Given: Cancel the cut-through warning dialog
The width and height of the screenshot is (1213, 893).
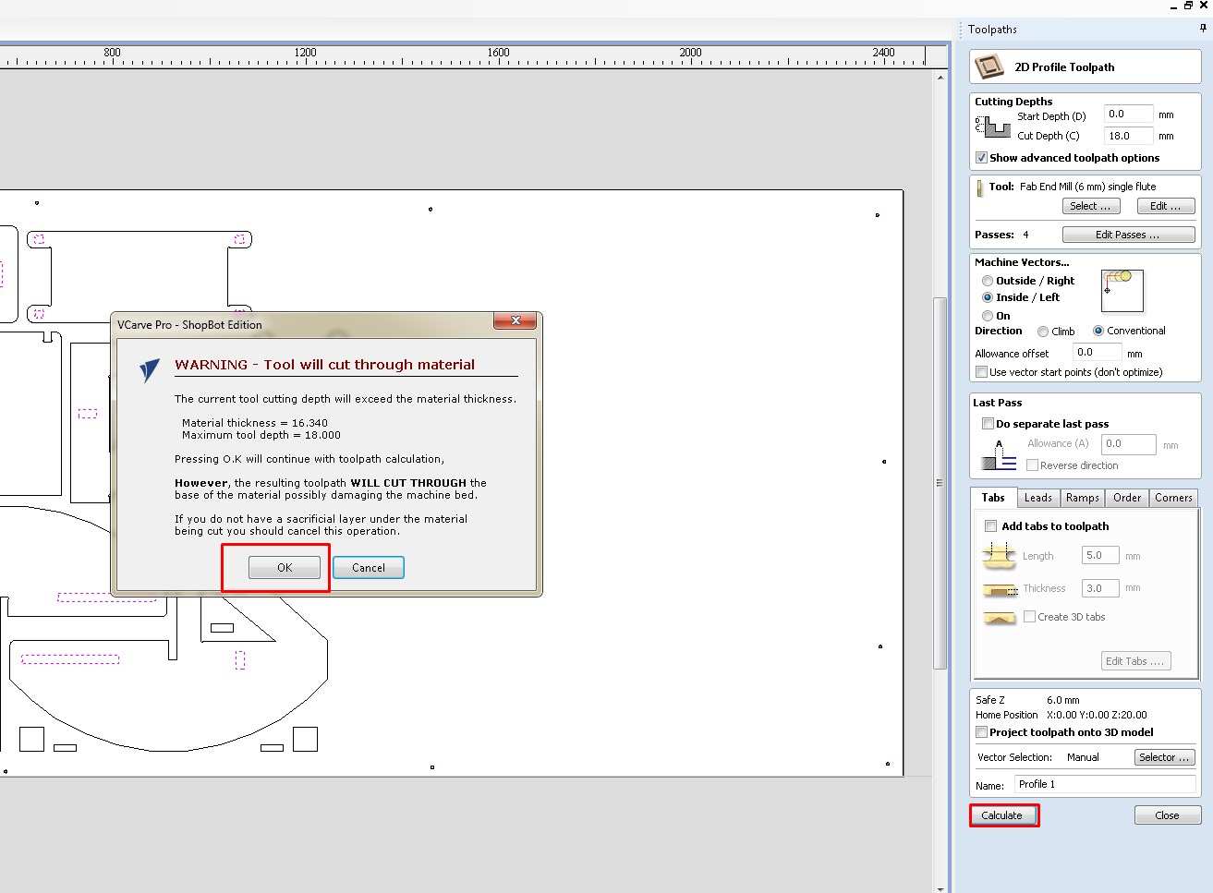Looking at the screenshot, I should tap(369, 568).
